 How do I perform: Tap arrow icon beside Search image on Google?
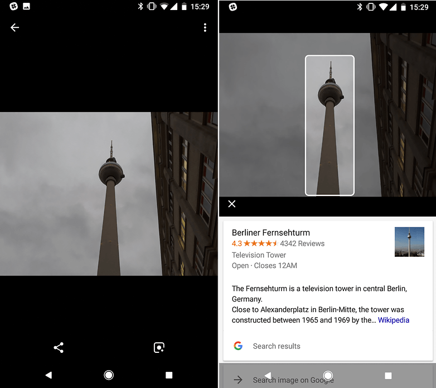click(238, 380)
